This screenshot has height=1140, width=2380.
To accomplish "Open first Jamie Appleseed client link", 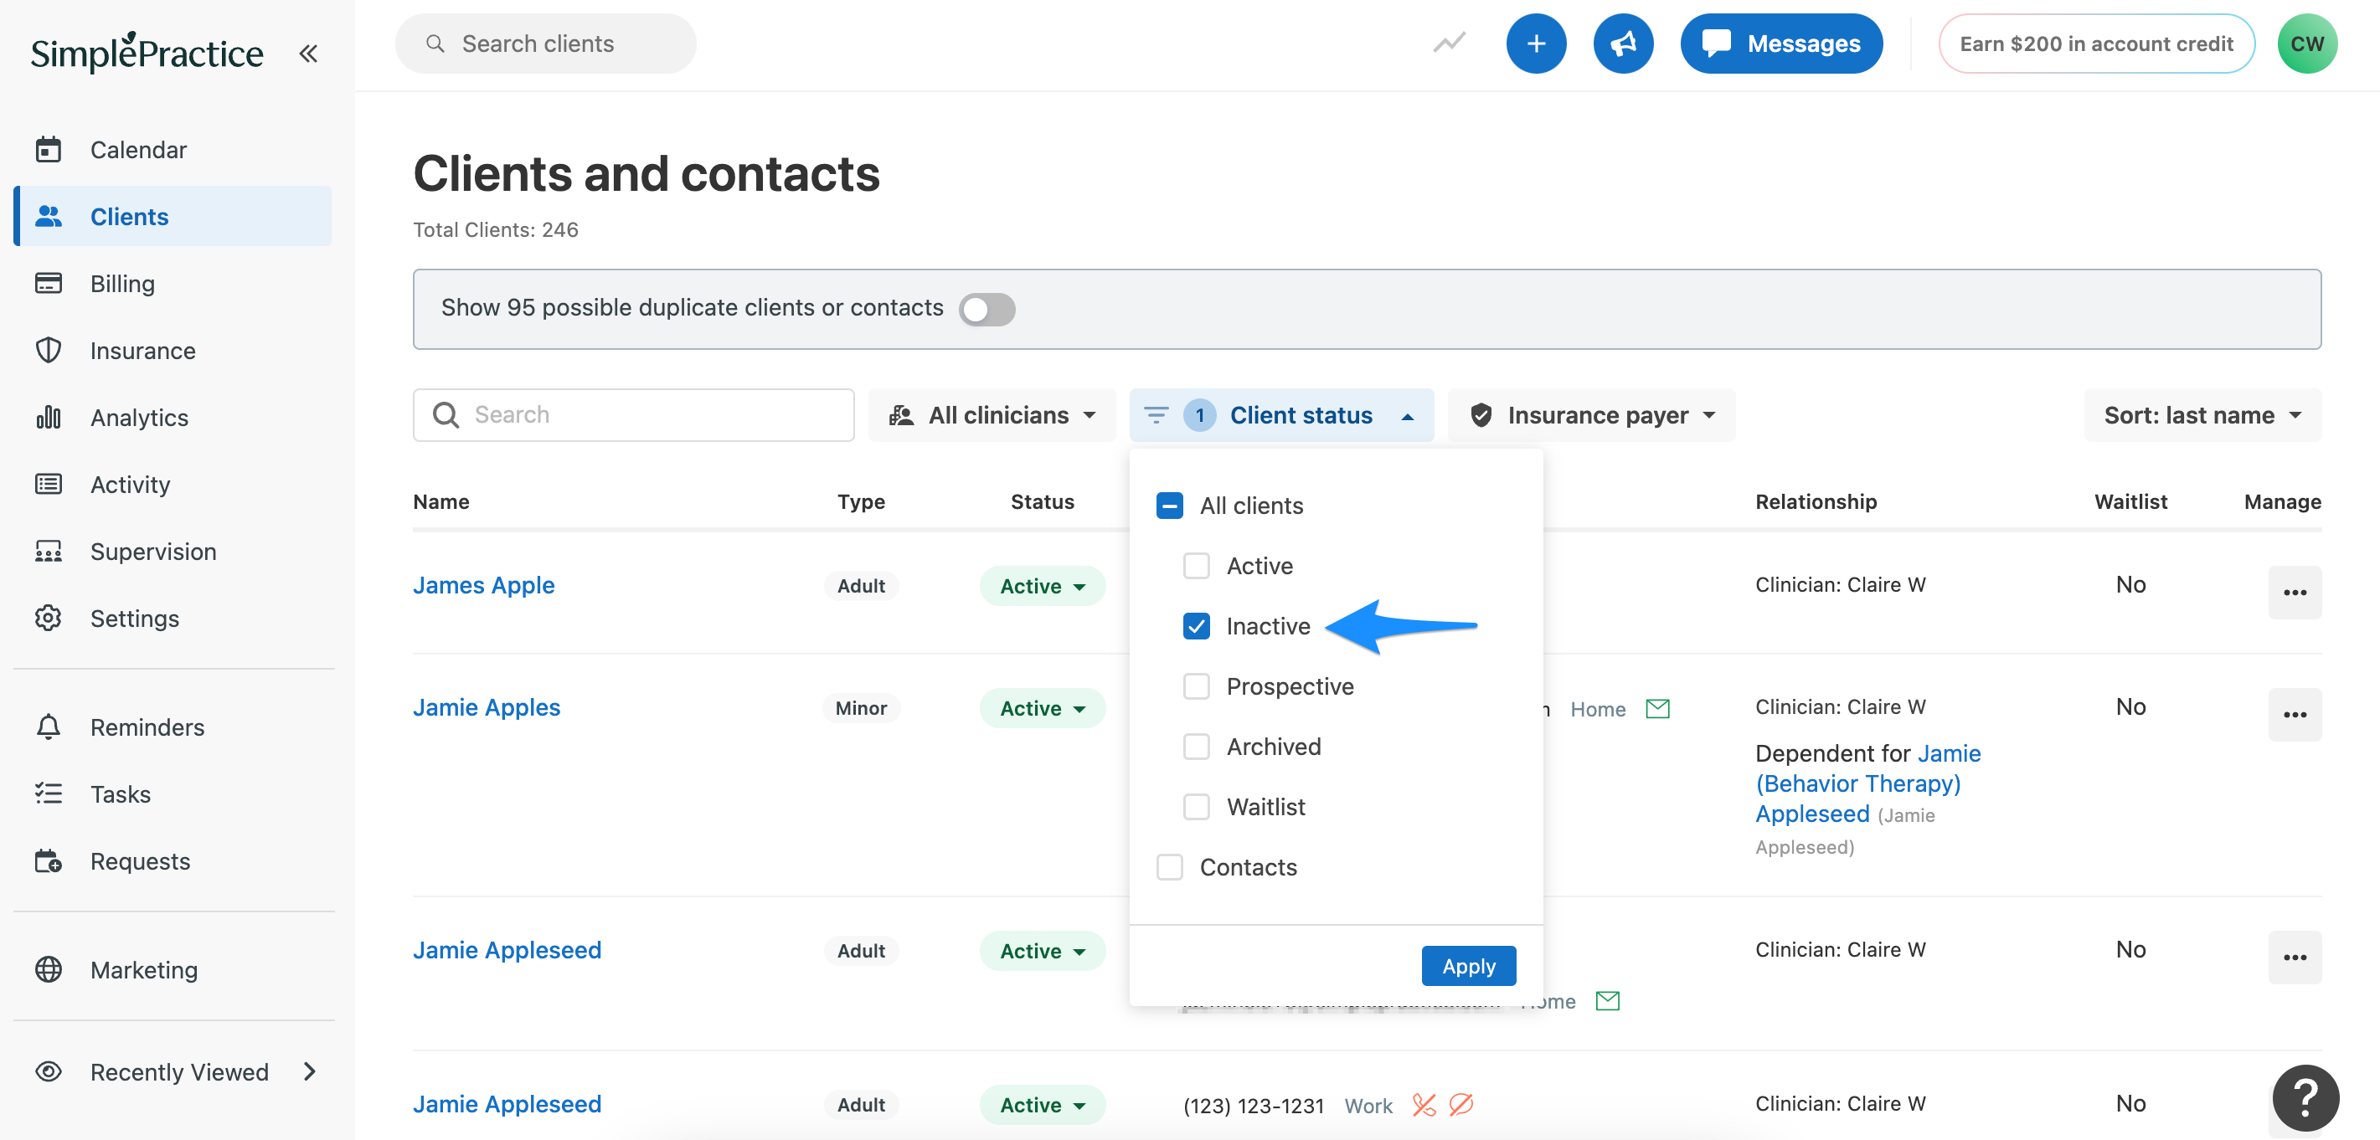I will click(x=507, y=950).
